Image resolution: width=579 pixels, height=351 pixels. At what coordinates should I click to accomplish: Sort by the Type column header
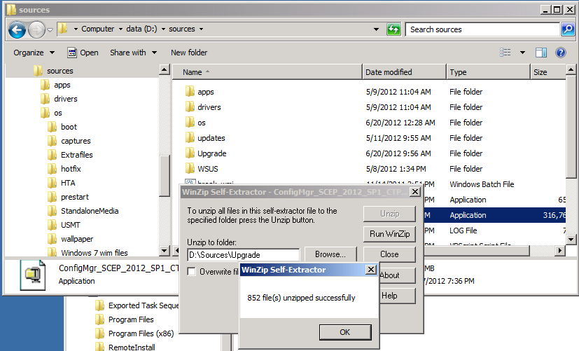point(488,72)
